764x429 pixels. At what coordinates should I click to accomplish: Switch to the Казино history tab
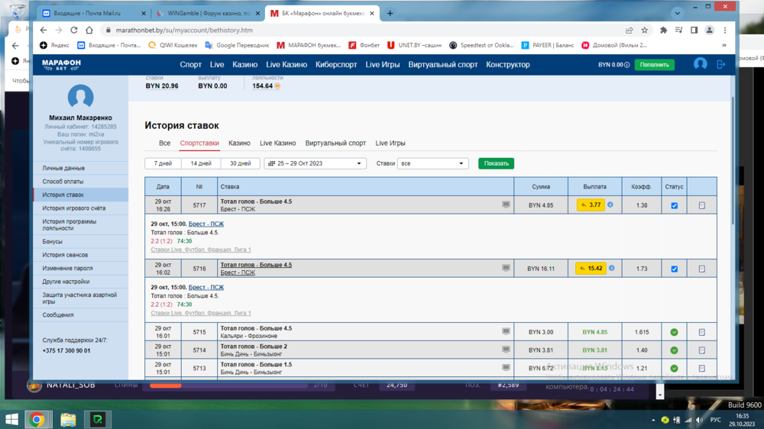tap(239, 144)
